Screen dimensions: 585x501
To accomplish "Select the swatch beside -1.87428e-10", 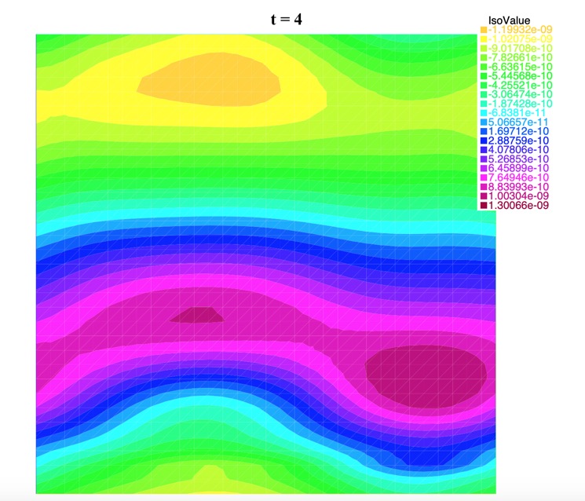I will (x=484, y=104).
